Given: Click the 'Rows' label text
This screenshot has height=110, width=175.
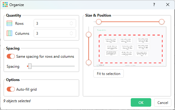Looking at the screenshot, I should tap(19, 24).
